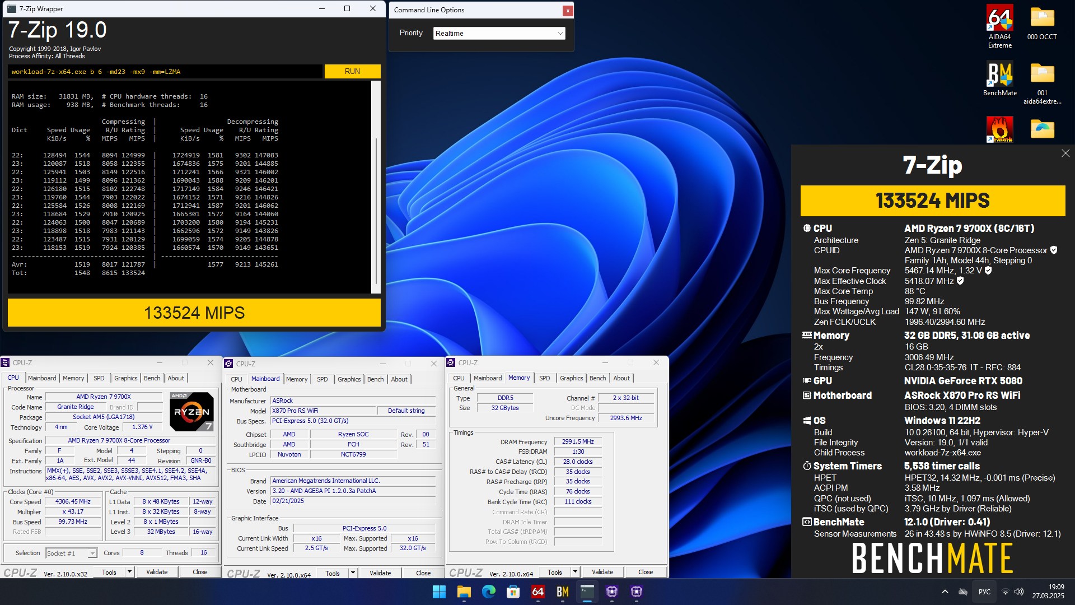Viewport: 1075px width, 605px height.
Task: Switch to AIDA64 on the taskbar
Action: [537, 592]
